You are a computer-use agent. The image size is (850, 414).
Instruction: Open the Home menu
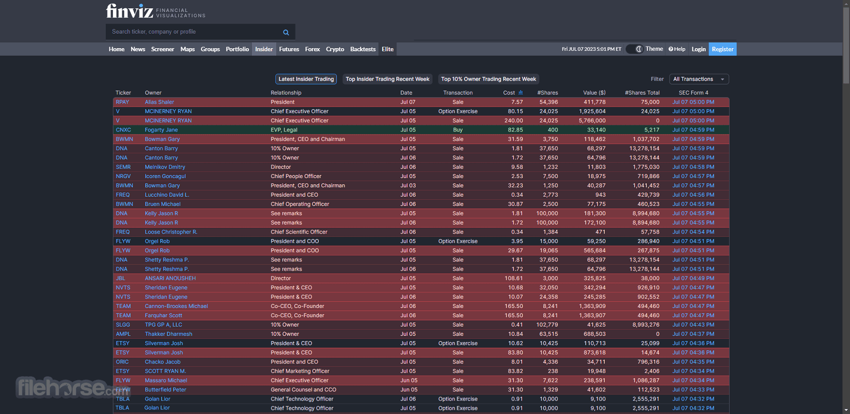(117, 49)
